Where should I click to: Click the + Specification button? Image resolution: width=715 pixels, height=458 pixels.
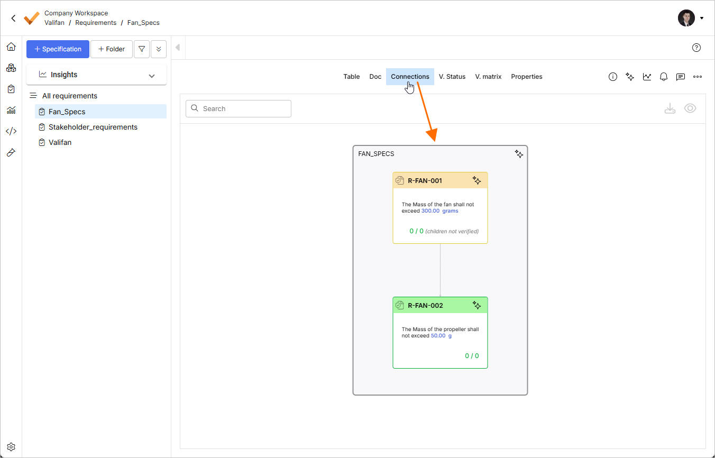coord(58,49)
